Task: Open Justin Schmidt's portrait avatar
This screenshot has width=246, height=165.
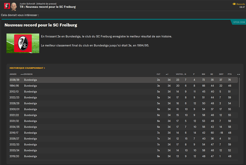Action: click(x=14, y=5)
